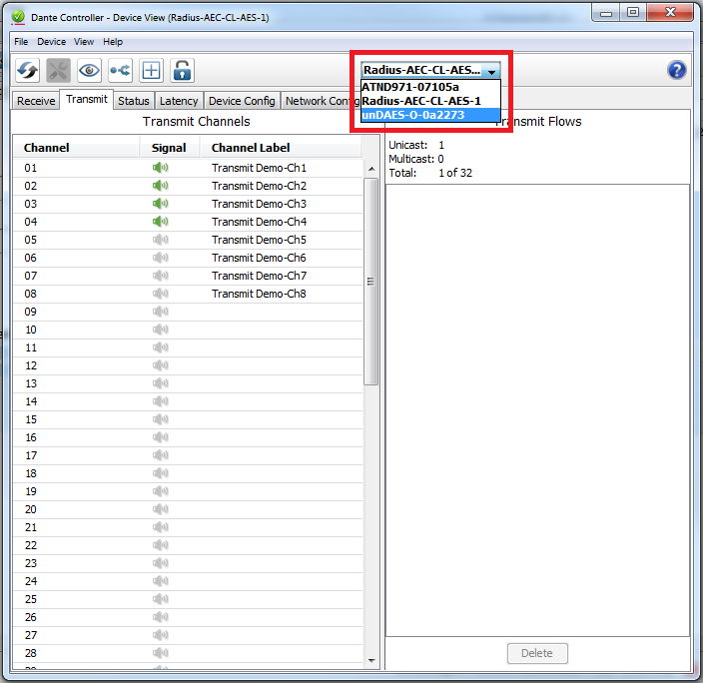
Task: Click grey speaker icon for channel 09
Action: click(160, 312)
